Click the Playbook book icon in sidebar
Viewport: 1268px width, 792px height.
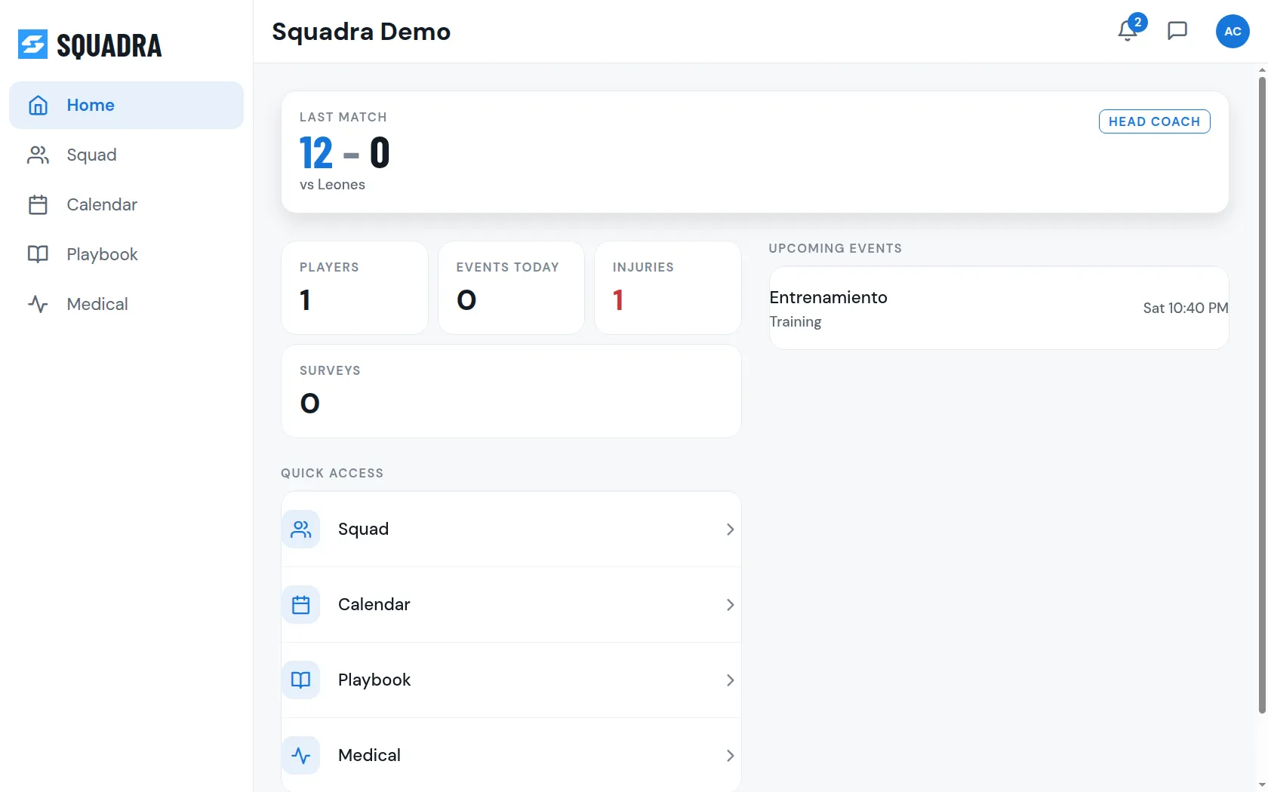pyautogui.click(x=38, y=254)
